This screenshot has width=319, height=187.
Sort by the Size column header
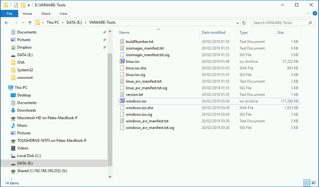click(280, 32)
